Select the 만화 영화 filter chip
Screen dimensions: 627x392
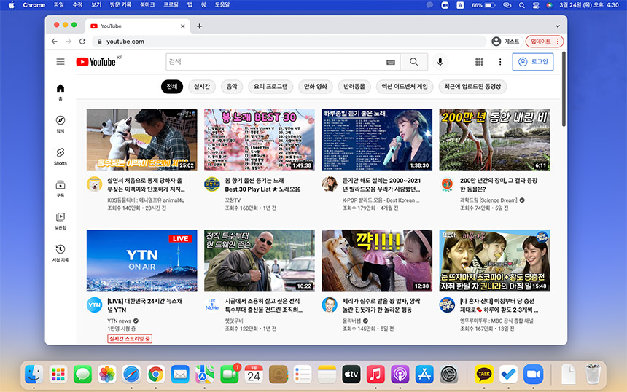316,86
